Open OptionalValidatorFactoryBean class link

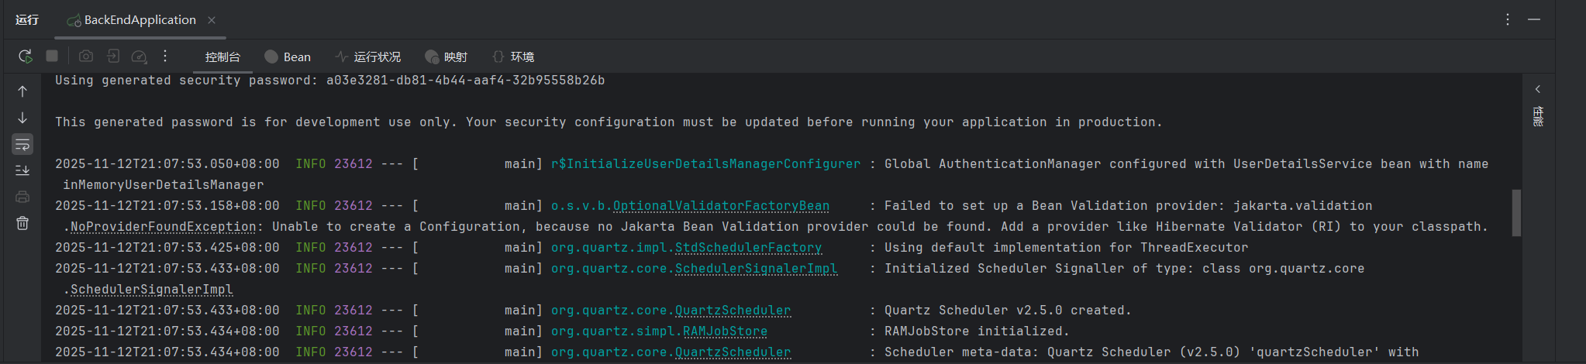(x=721, y=206)
